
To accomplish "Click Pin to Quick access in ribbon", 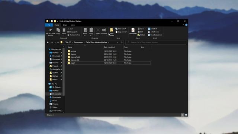I will (x=51, y=32).
